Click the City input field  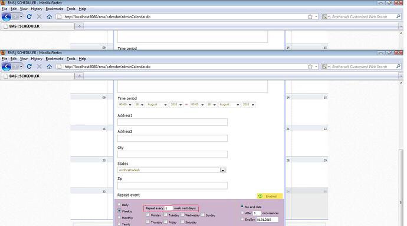(172, 154)
